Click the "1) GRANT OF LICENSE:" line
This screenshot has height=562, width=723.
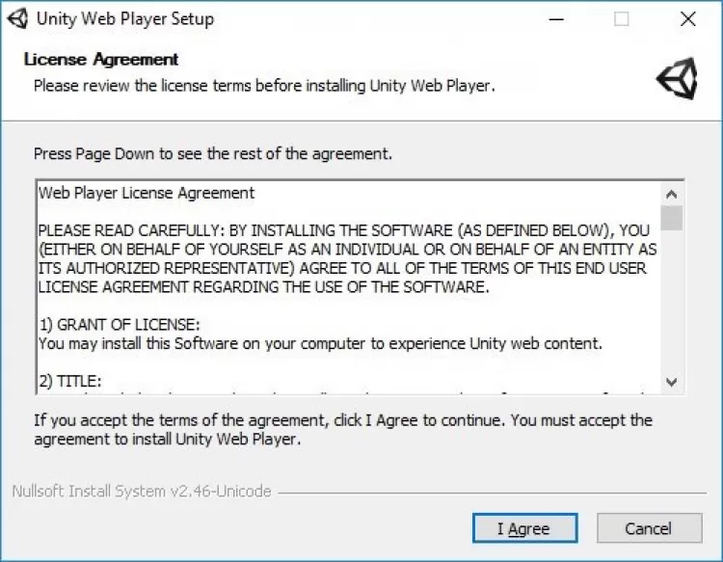(x=120, y=324)
